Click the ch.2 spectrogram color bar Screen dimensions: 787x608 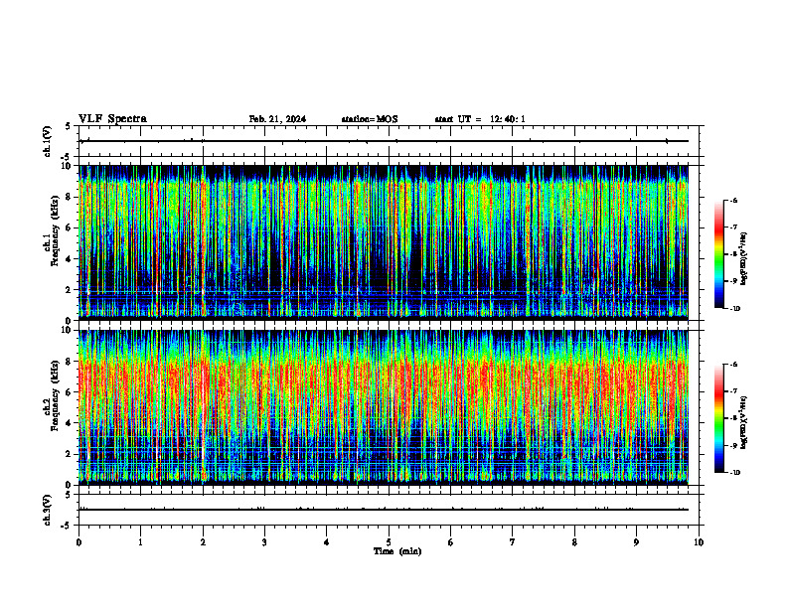718,418
